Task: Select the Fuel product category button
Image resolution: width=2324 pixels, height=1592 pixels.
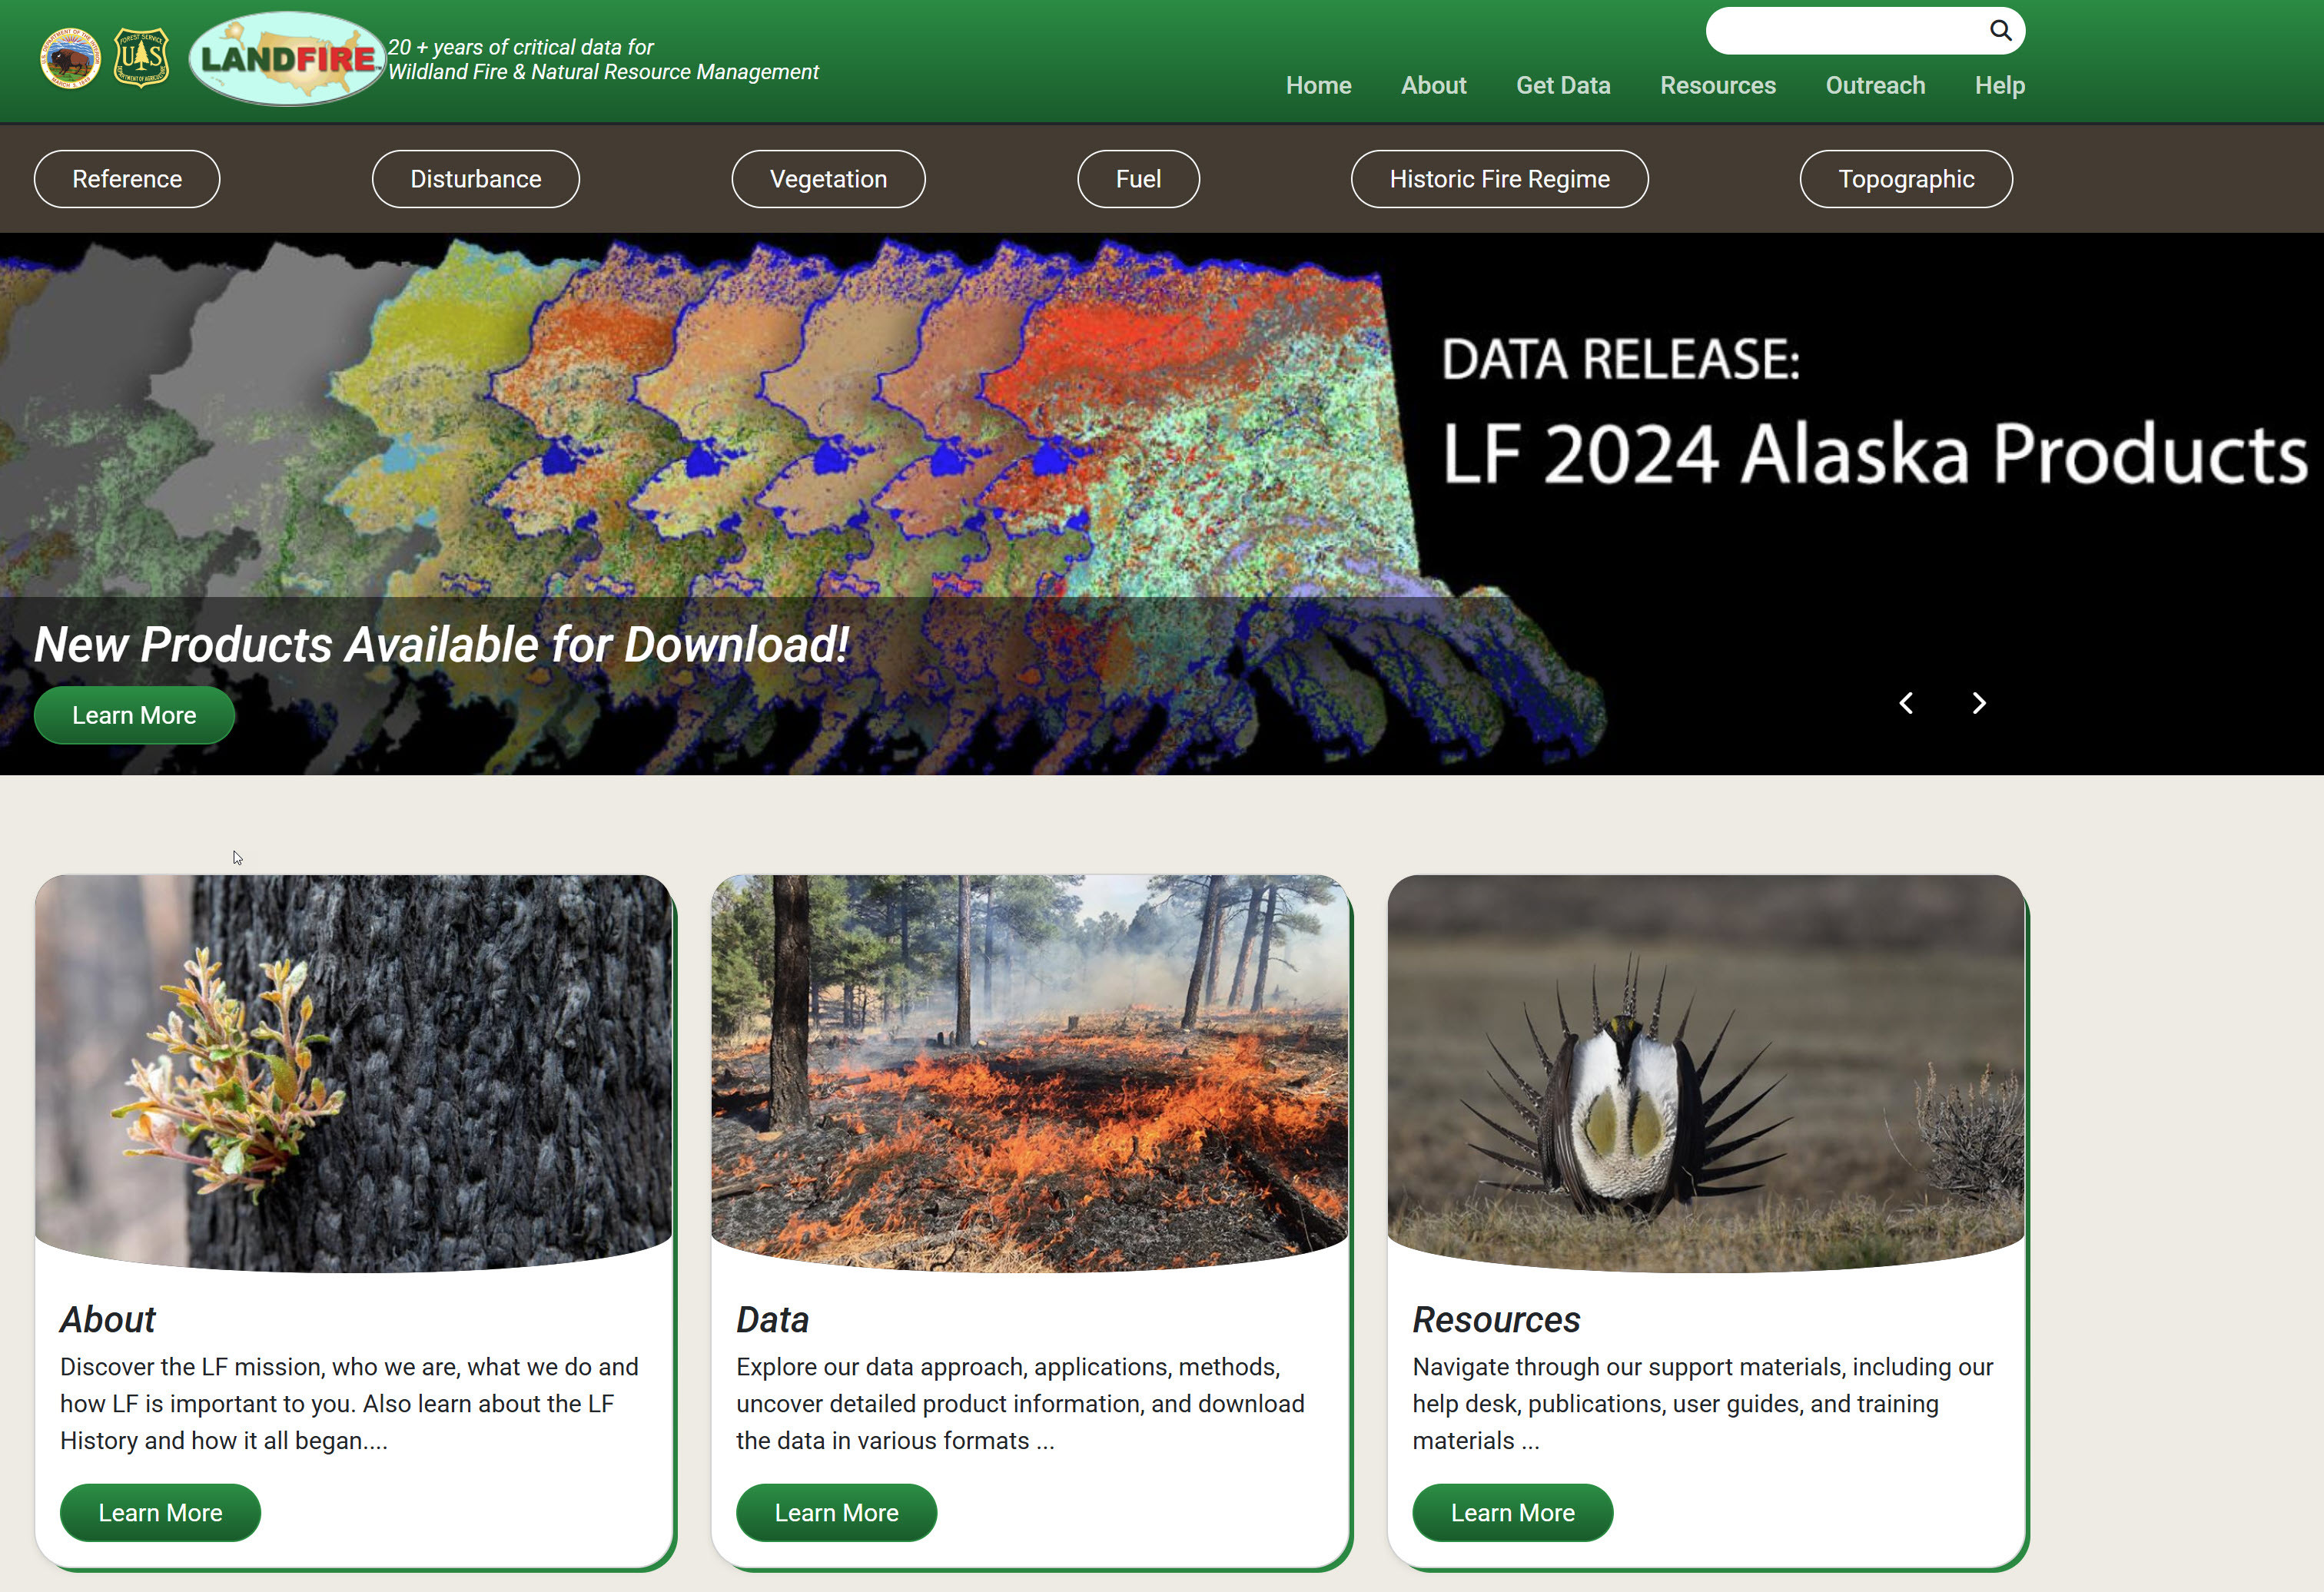Action: coord(1138,179)
